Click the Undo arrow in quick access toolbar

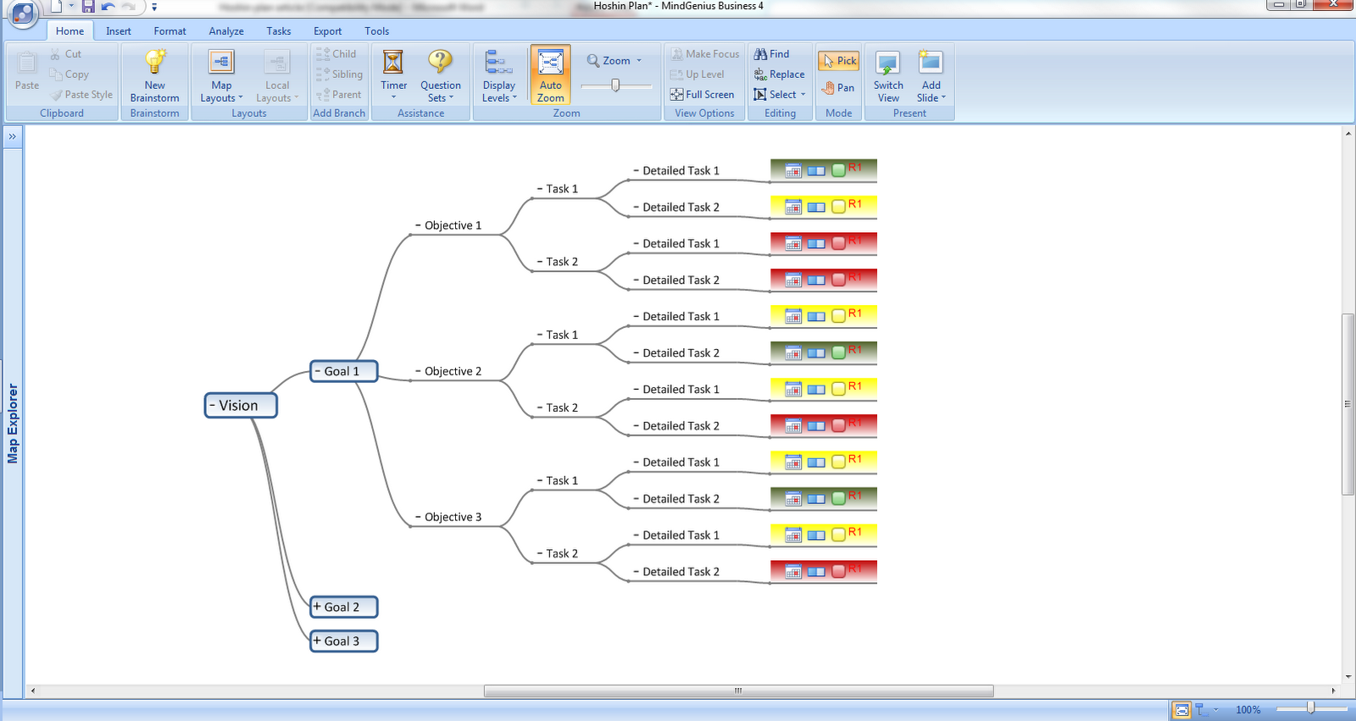click(108, 7)
